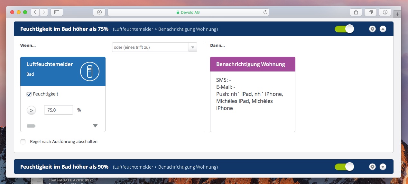The image size is (408, 184).
Task: Click the Luftfeuchtemelder sensor device icon
Action: tap(90, 71)
